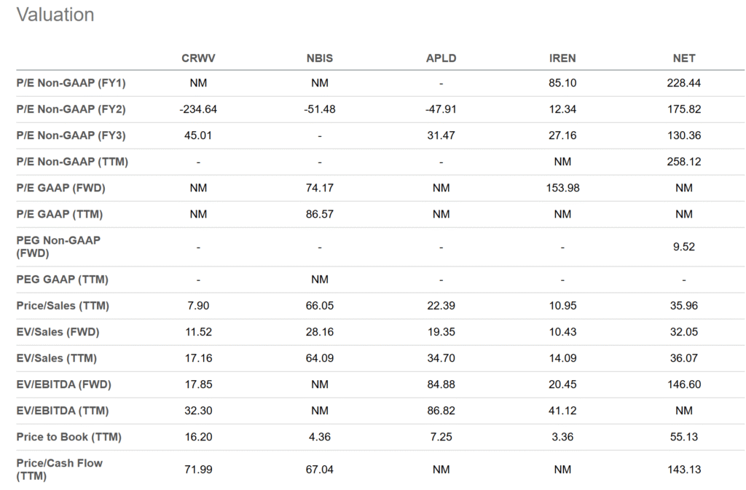Select the APLD column header
The image size is (746, 490).
441,58
